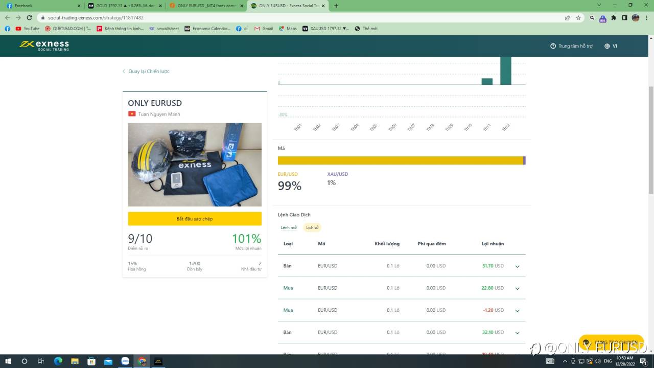The height and width of the screenshot is (368, 654).
Task: Click the Bắt đầu sao chép button
Action: point(195,219)
